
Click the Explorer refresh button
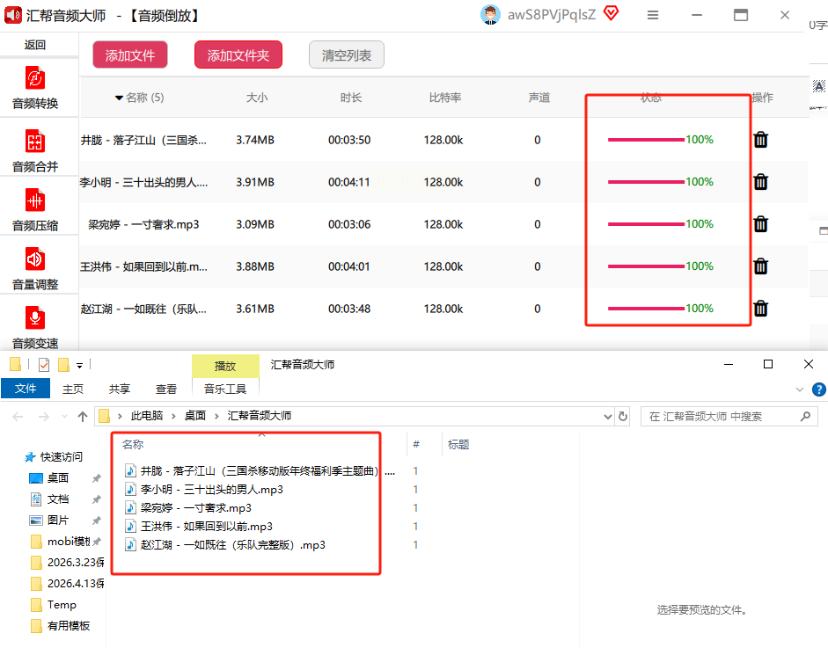point(623,416)
